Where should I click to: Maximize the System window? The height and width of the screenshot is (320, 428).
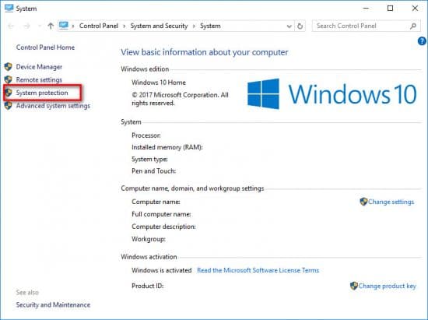click(391, 9)
